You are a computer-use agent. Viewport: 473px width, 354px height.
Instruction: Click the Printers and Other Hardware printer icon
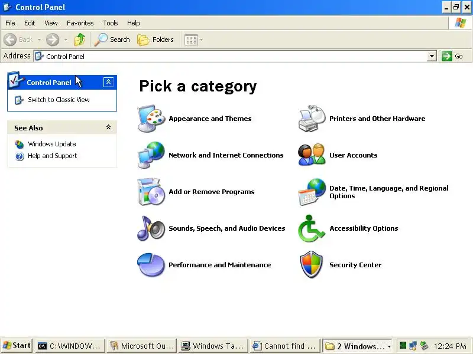click(x=312, y=119)
